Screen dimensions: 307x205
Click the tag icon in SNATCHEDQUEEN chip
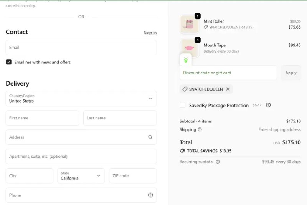click(185, 89)
